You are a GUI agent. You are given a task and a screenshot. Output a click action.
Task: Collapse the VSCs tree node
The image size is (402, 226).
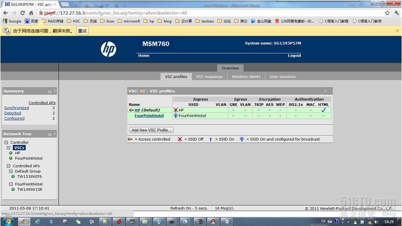pyautogui.click(x=9, y=148)
